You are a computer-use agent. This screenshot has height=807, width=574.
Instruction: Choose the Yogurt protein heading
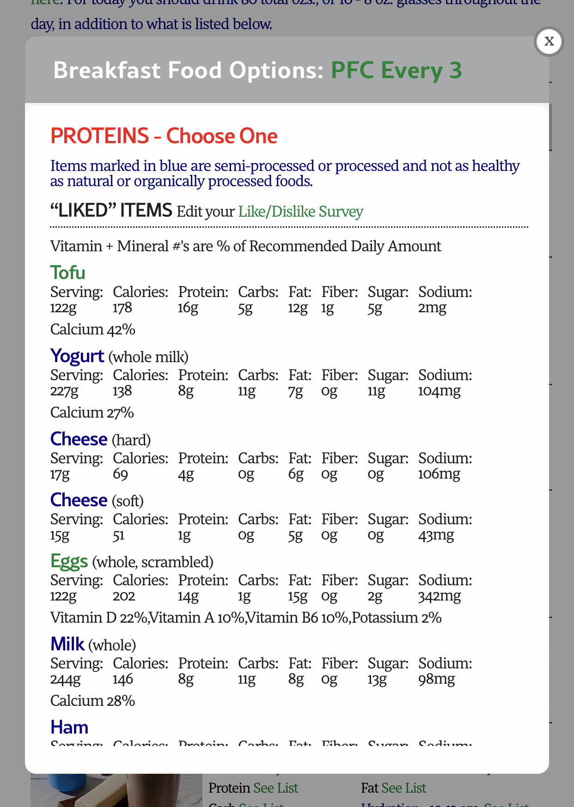78,356
